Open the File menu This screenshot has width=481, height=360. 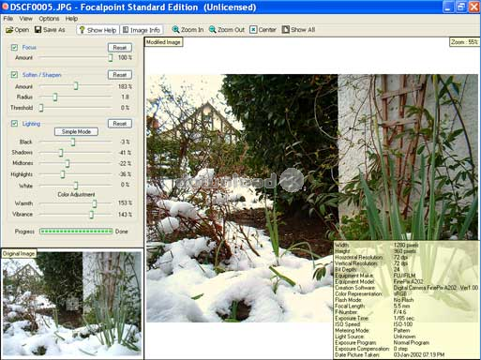[8, 19]
